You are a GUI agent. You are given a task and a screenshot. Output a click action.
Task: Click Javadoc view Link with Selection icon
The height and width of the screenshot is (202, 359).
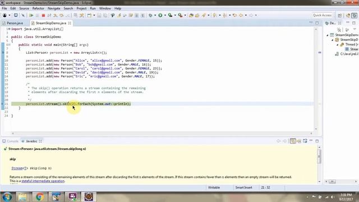(x=293, y=141)
